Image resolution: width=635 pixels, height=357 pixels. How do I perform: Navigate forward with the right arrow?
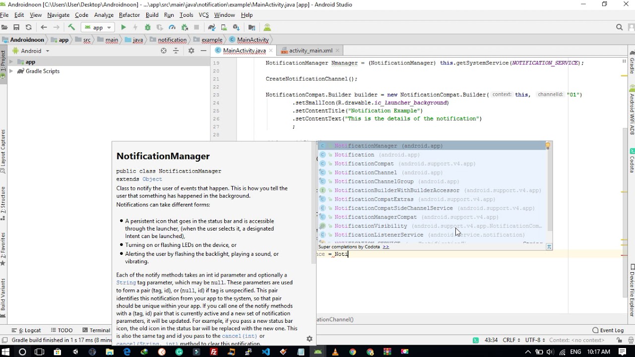[56, 28]
